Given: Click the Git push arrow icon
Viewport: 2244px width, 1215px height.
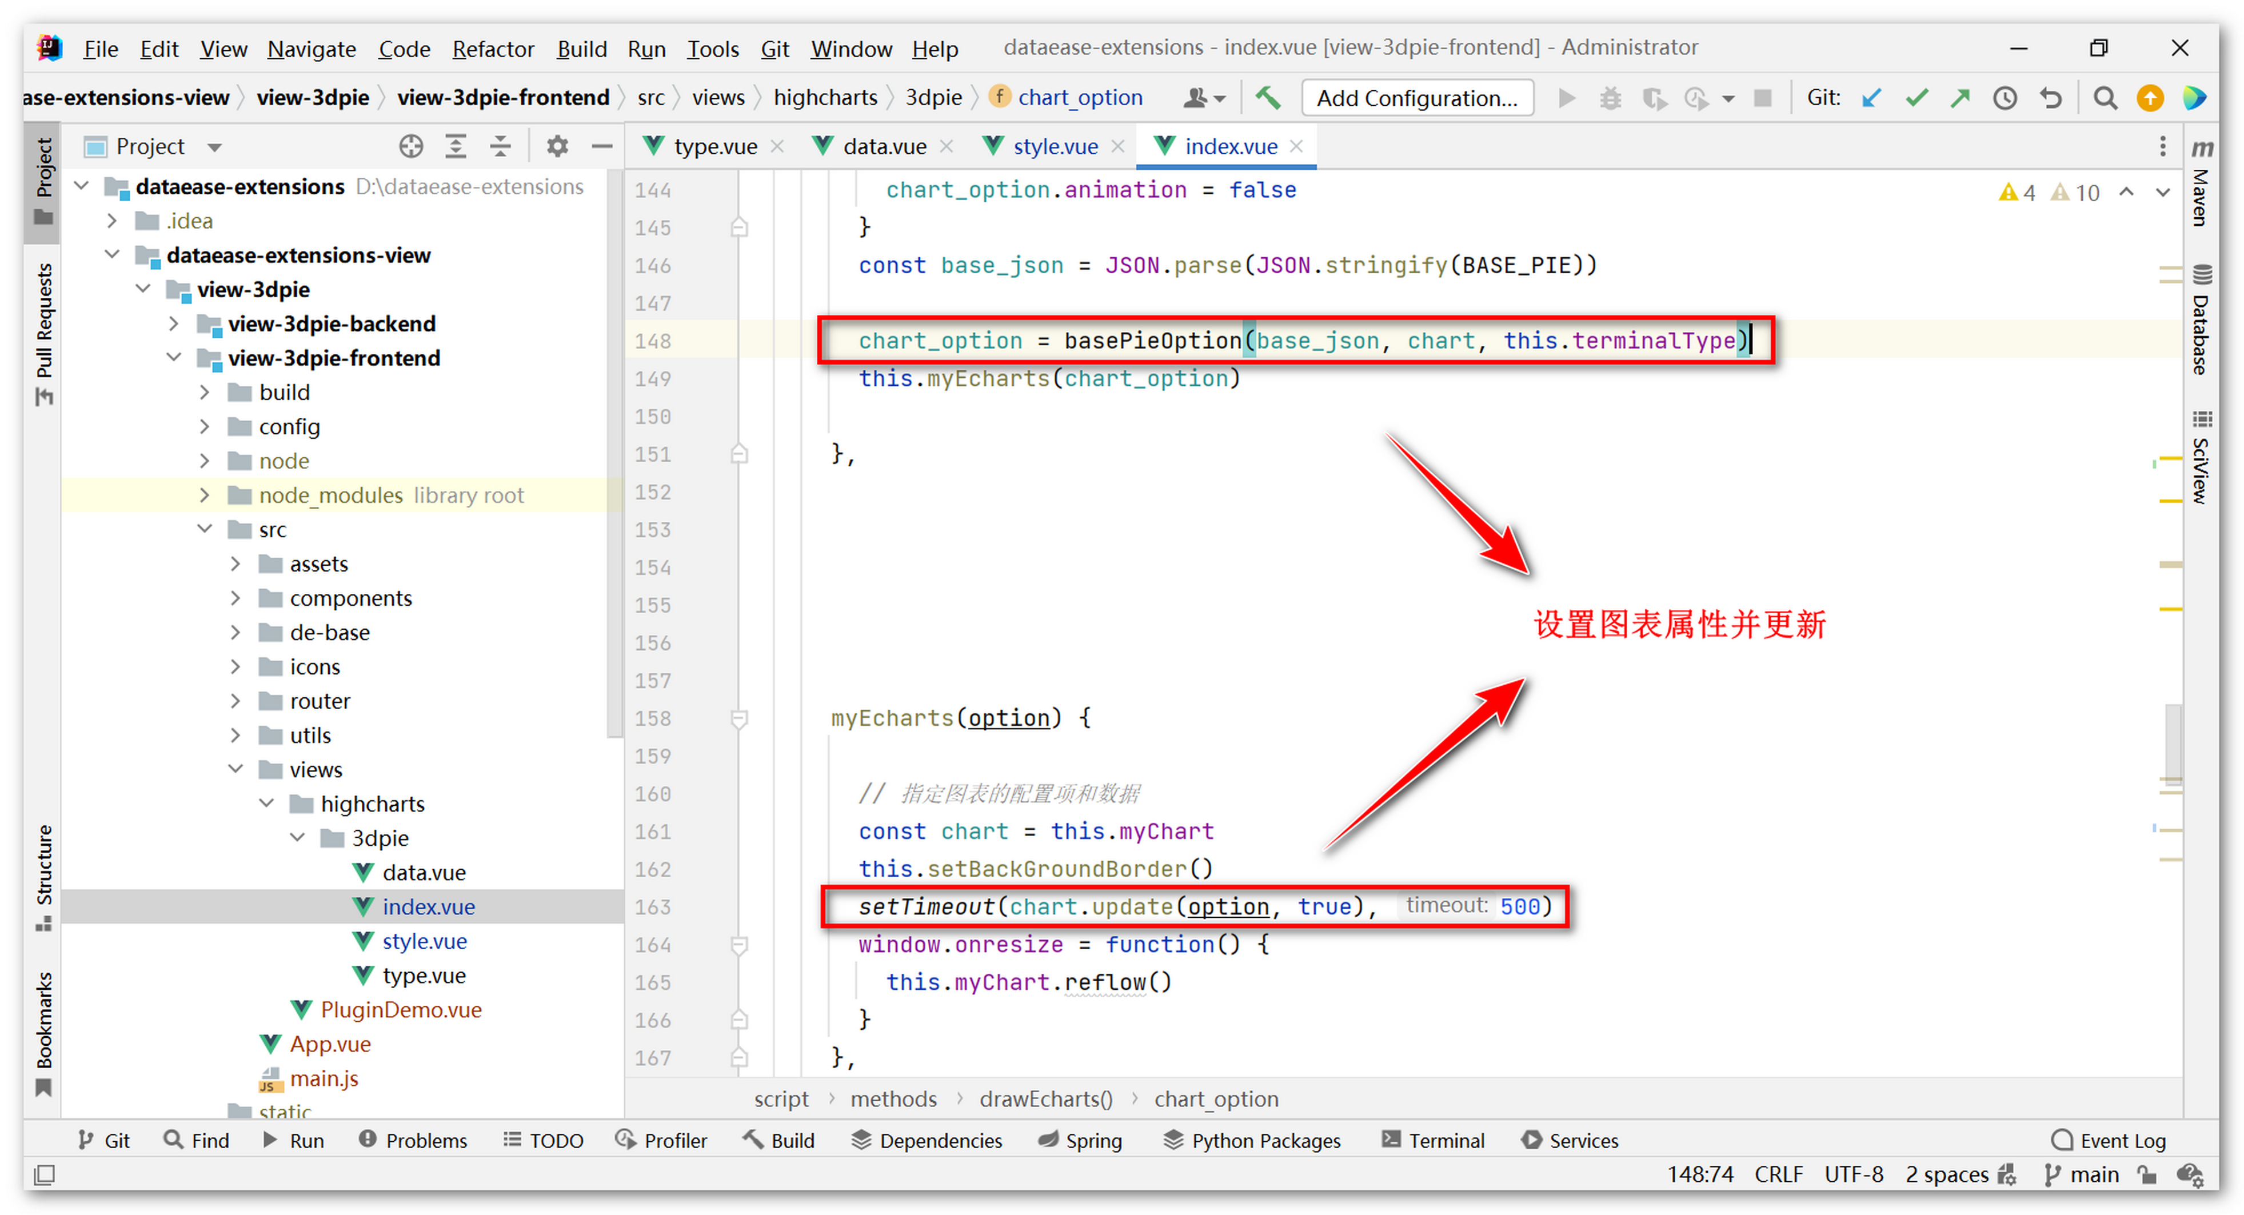Looking at the screenshot, I should click(x=1960, y=98).
